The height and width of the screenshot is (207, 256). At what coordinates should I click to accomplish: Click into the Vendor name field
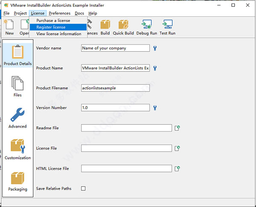tap(115, 48)
